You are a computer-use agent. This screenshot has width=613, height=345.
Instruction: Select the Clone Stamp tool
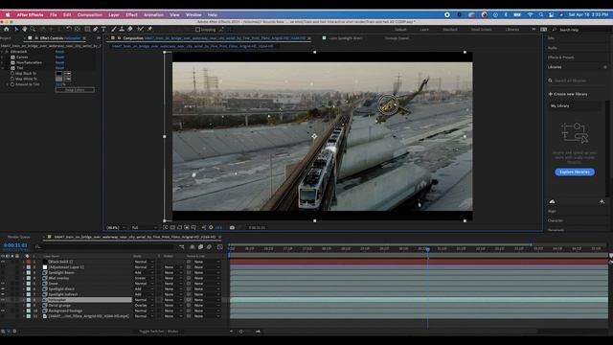click(x=122, y=29)
